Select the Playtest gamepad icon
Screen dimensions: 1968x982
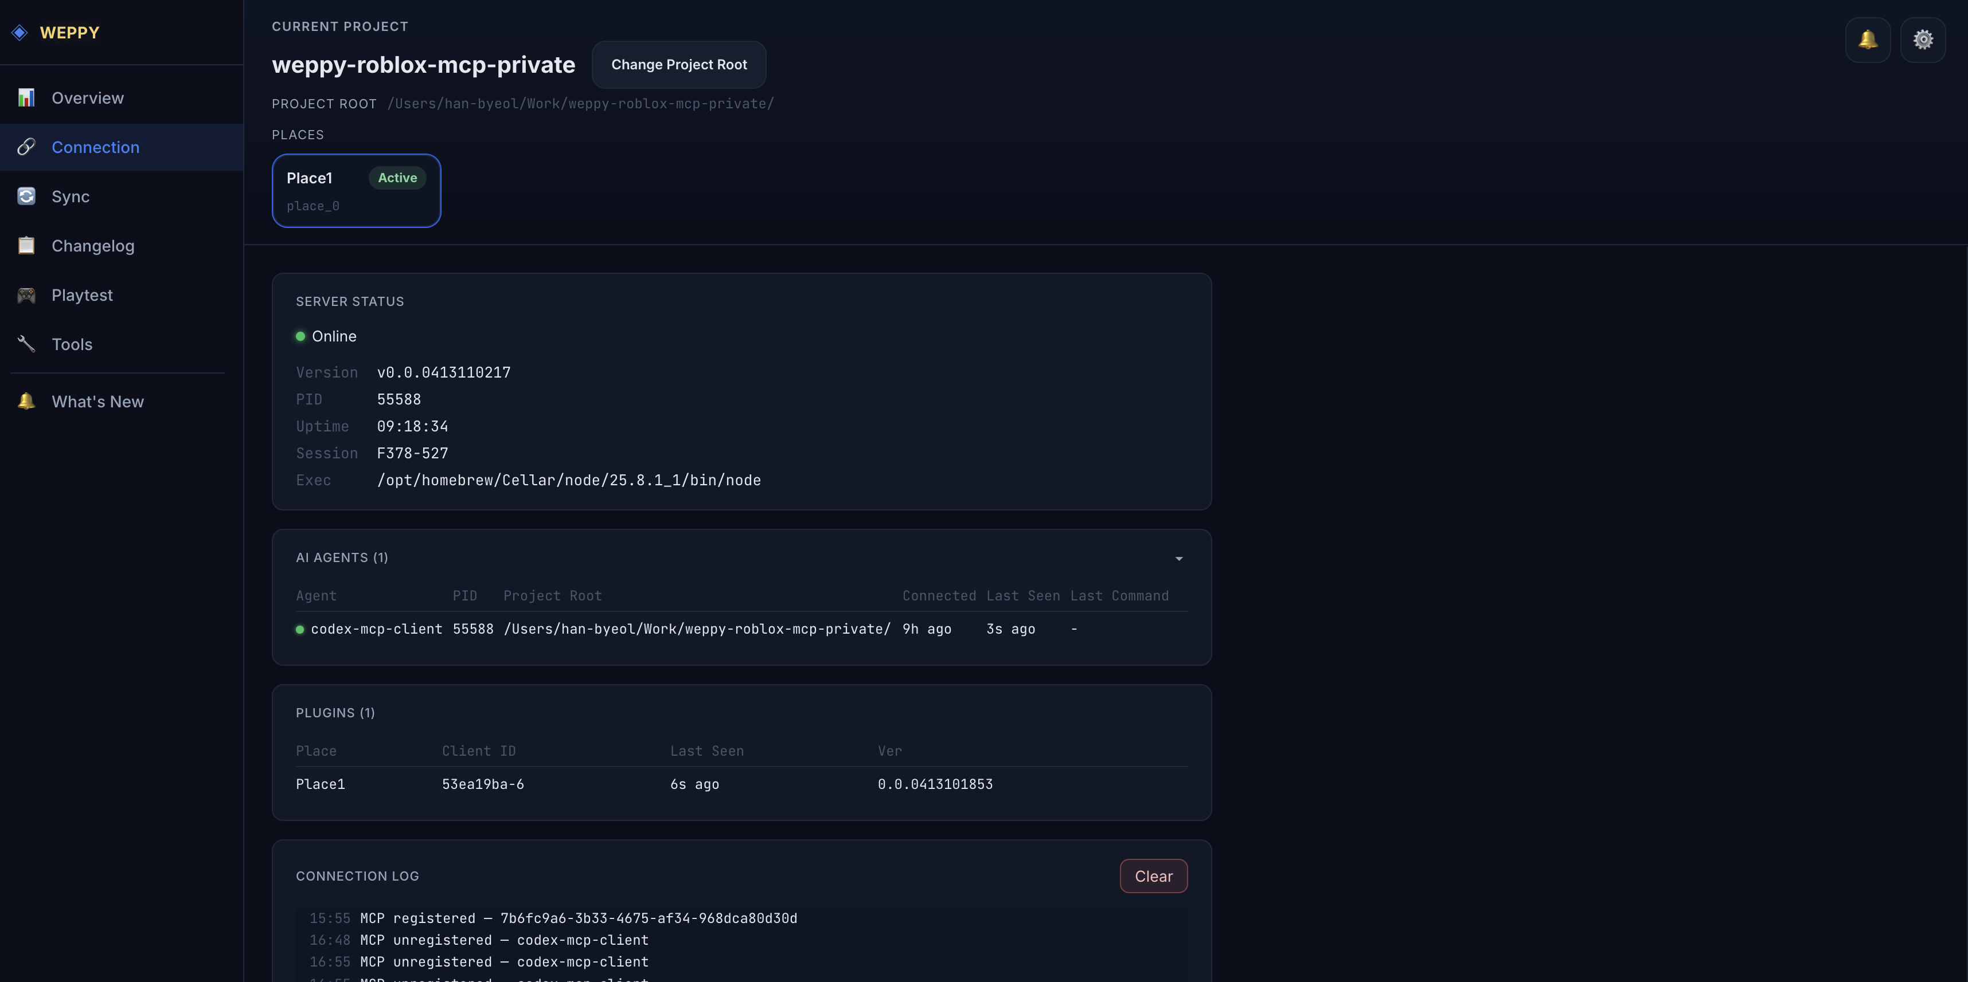[26, 294]
